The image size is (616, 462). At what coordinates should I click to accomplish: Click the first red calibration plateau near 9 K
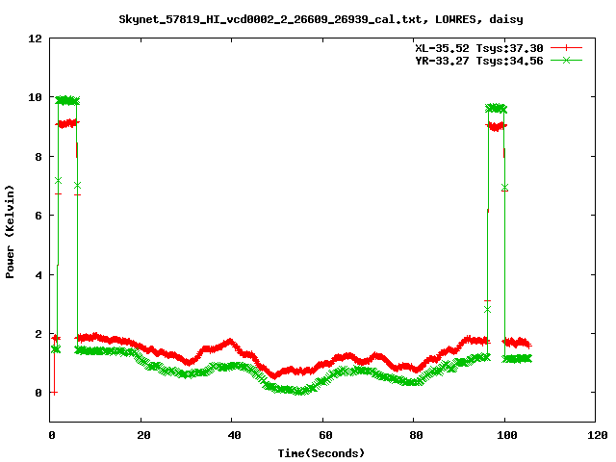(67, 124)
